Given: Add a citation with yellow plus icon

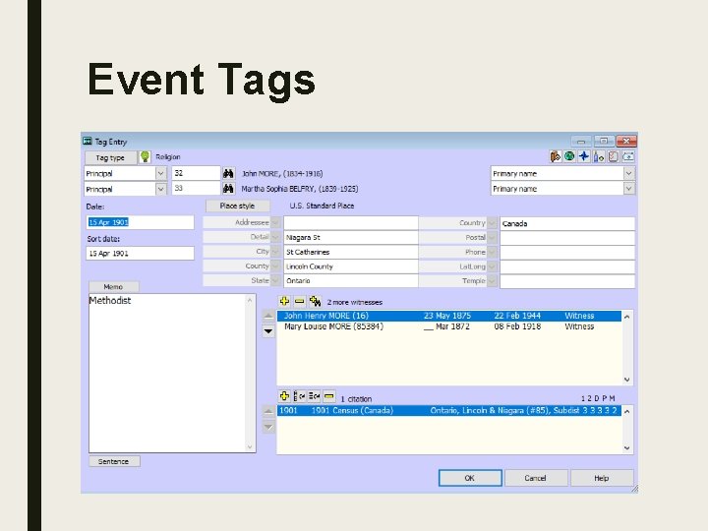Looking at the screenshot, I should coord(284,396).
